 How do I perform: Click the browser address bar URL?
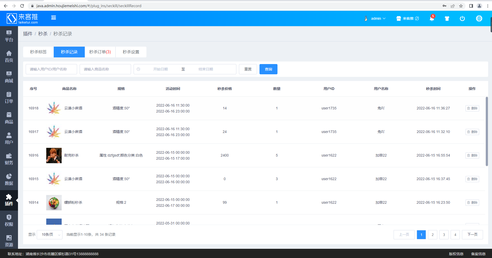coord(89,6)
